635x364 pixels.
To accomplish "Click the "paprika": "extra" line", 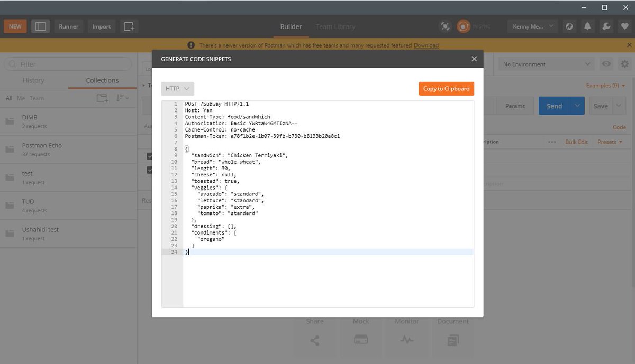I will click(x=226, y=207).
